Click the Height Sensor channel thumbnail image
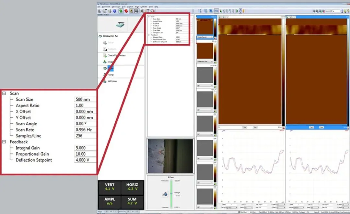This screenshot has width=350, height=214. [x=205, y=27]
